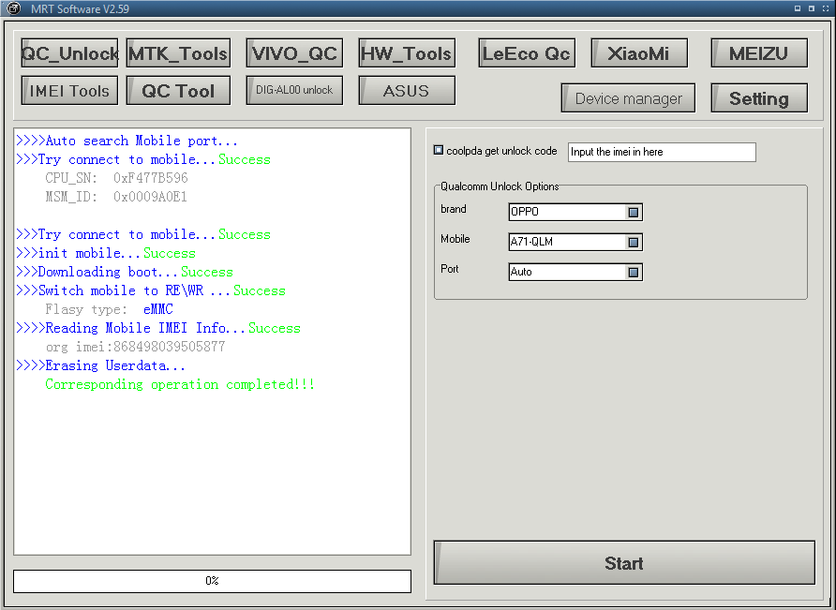The image size is (836, 610).
Task: Launch IMEI Tools
Action: pos(69,90)
